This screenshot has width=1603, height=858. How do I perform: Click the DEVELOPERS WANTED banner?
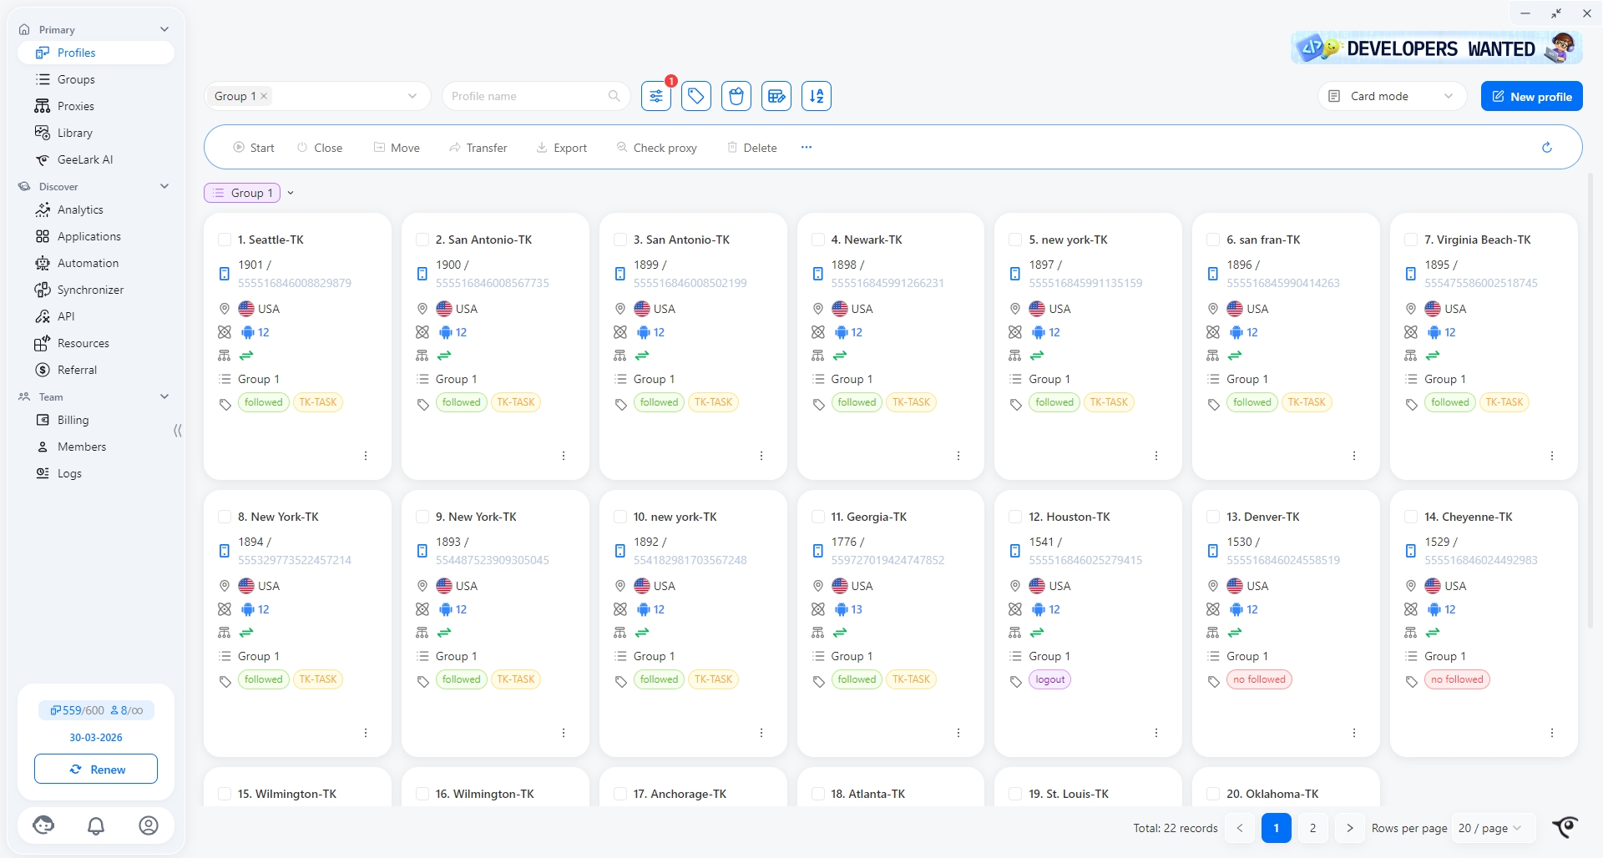[1437, 48]
